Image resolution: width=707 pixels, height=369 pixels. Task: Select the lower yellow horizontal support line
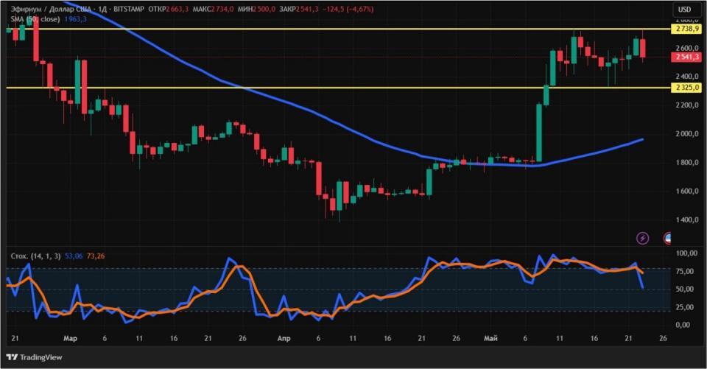(338, 88)
